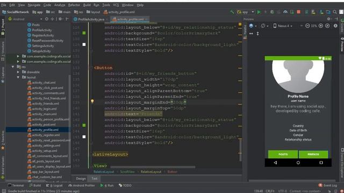This screenshot has width=344, height=193.
Task: Expand the drawable folder
Action: click(x=18, y=72)
